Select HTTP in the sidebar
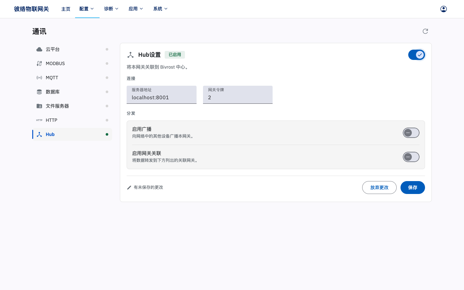The image size is (464, 290). click(72, 120)
